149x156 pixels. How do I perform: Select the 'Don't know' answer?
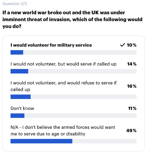22,108
